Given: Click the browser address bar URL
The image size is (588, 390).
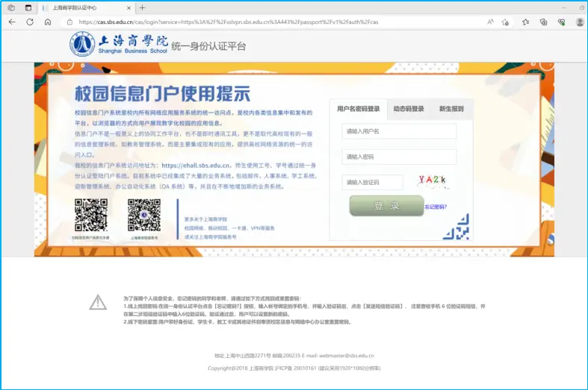Looking at the screenshot, I should tap(229, 22).
